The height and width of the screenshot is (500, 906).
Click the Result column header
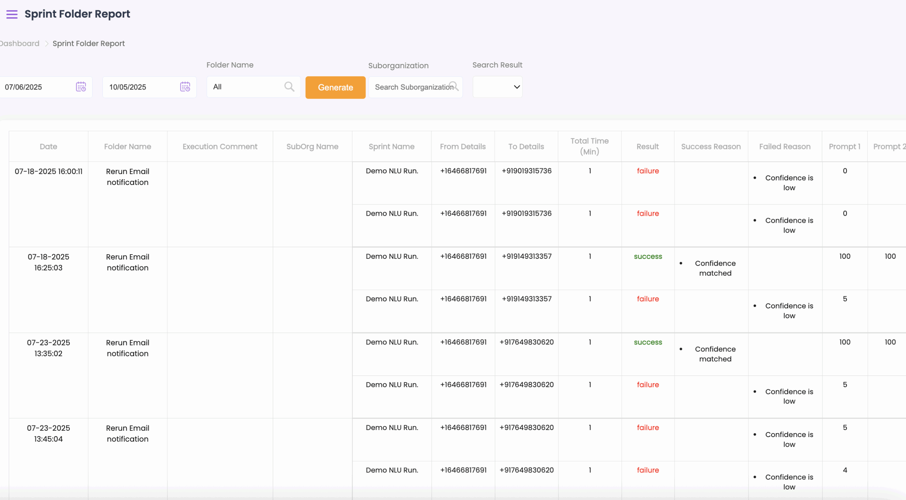647,146
